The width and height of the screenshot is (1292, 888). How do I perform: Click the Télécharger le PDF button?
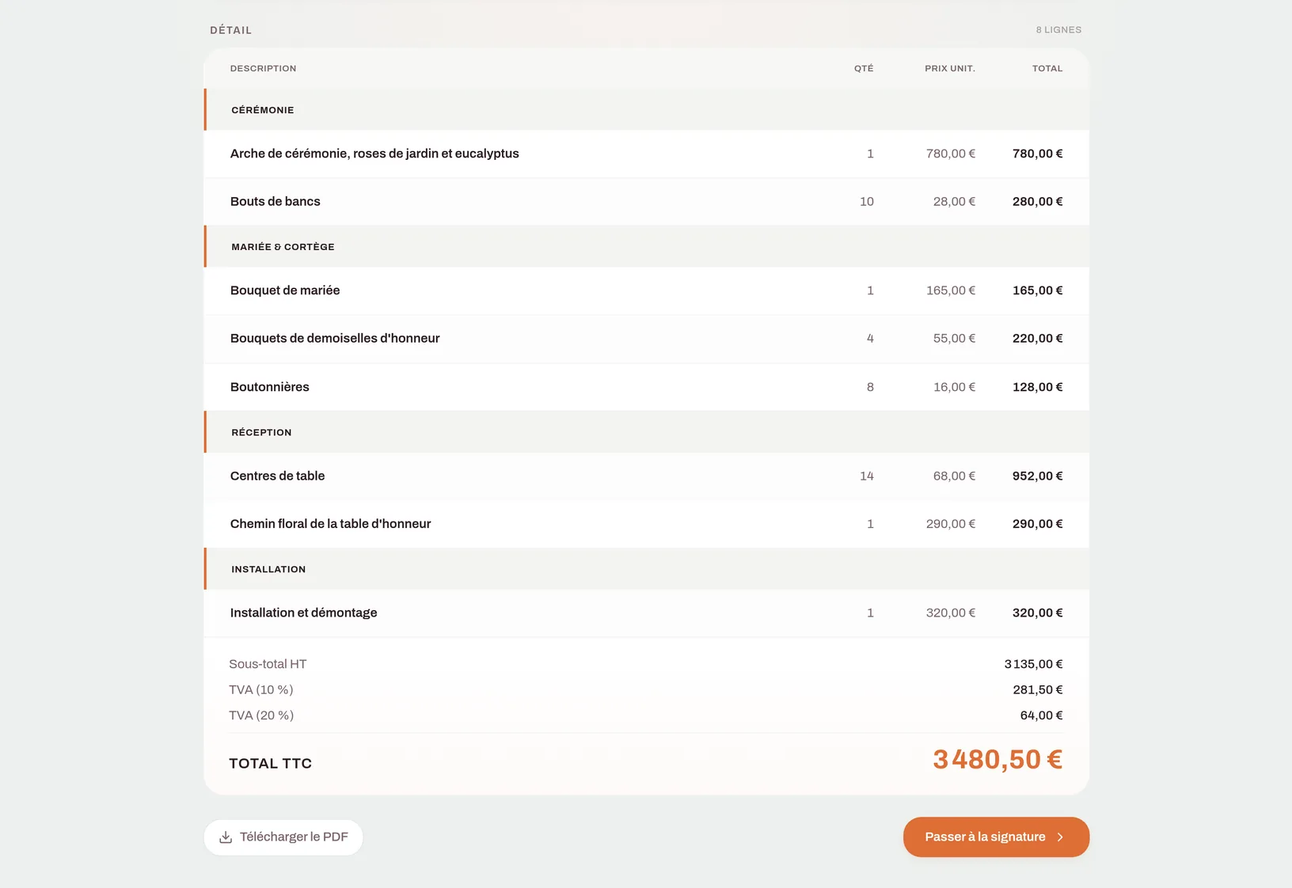(283, 837)
